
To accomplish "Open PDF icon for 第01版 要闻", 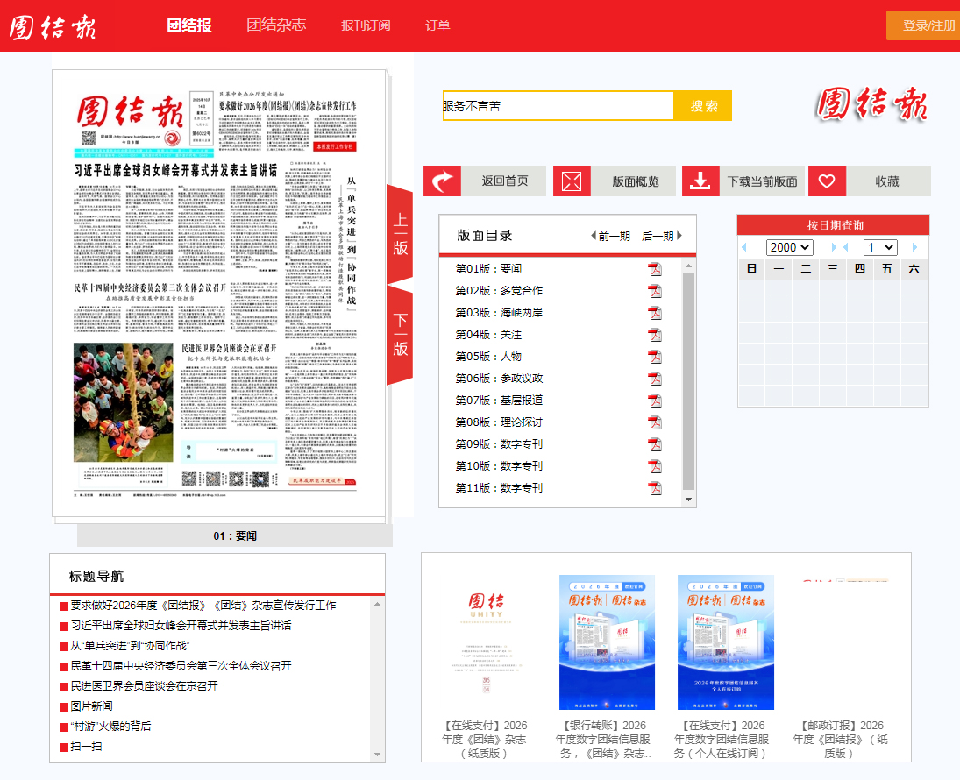I will (655, 269).
